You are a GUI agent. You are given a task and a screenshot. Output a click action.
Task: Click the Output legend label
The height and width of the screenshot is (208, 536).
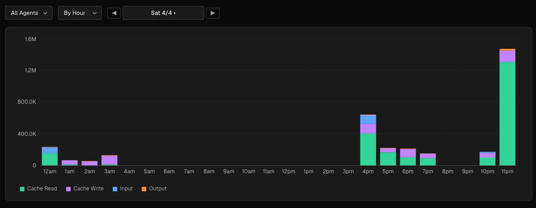click(x=158, y=189)
